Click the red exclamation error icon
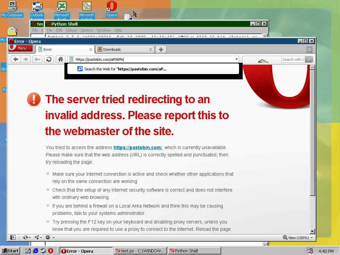This screenshot has width=340, height=255. (34, 99)
